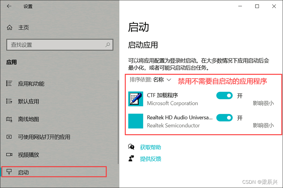Click the 应用 category heading in sidebar
This screenshot has width=283, height=188.
(x=11, y=62)
